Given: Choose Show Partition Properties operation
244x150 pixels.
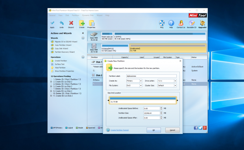Looking at the screenshot, I should [x=64, y=71].
